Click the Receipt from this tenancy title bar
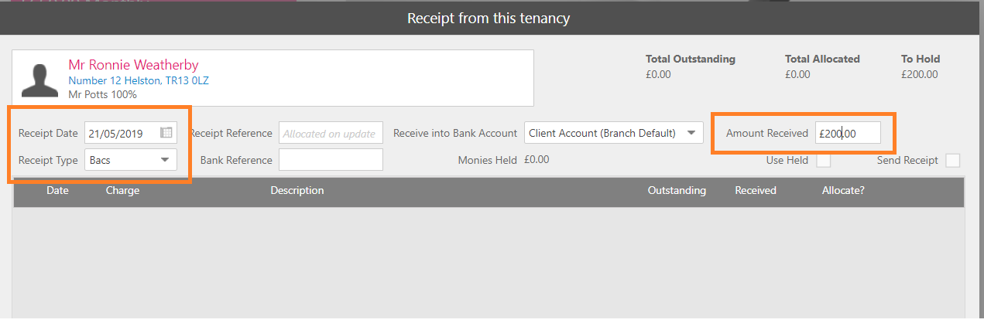The image size is (984, 323). tap(489, 18)
